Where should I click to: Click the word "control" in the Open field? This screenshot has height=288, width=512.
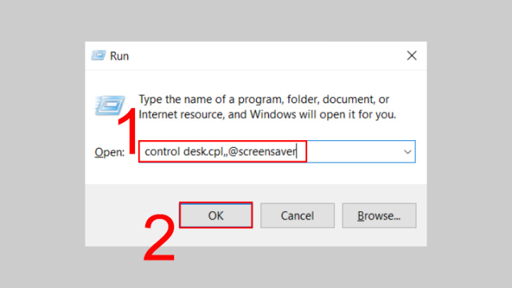160,151
